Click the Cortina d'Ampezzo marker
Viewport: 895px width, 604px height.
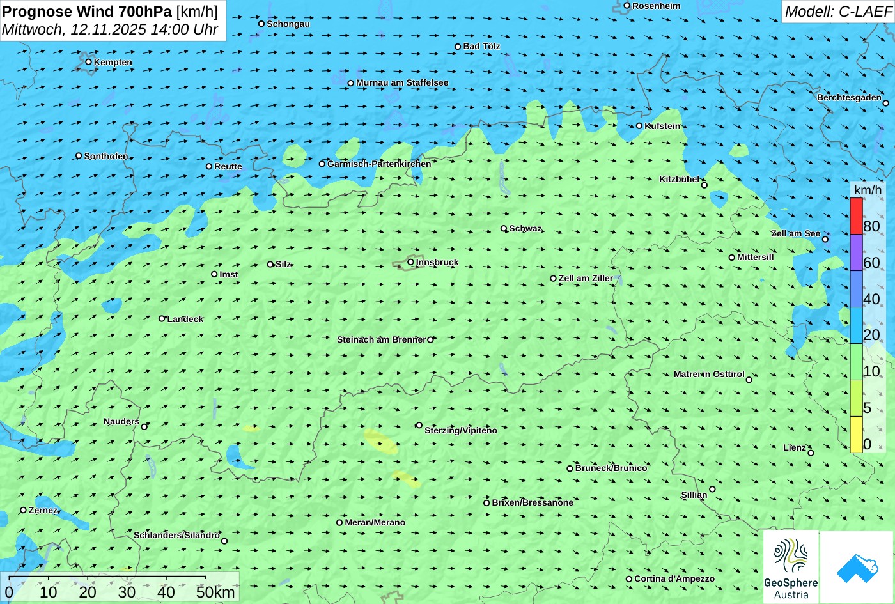coord(629,579)
